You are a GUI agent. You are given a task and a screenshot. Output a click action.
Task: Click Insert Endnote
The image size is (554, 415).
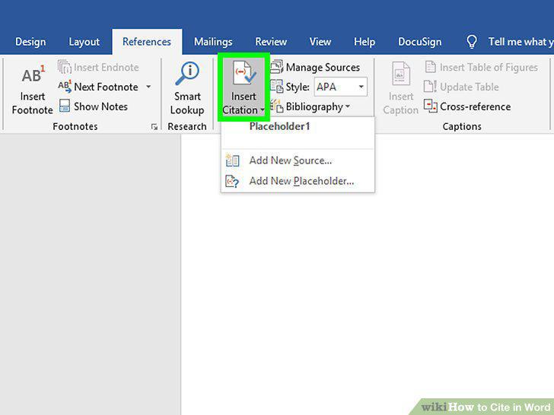[x=99, y=67]
